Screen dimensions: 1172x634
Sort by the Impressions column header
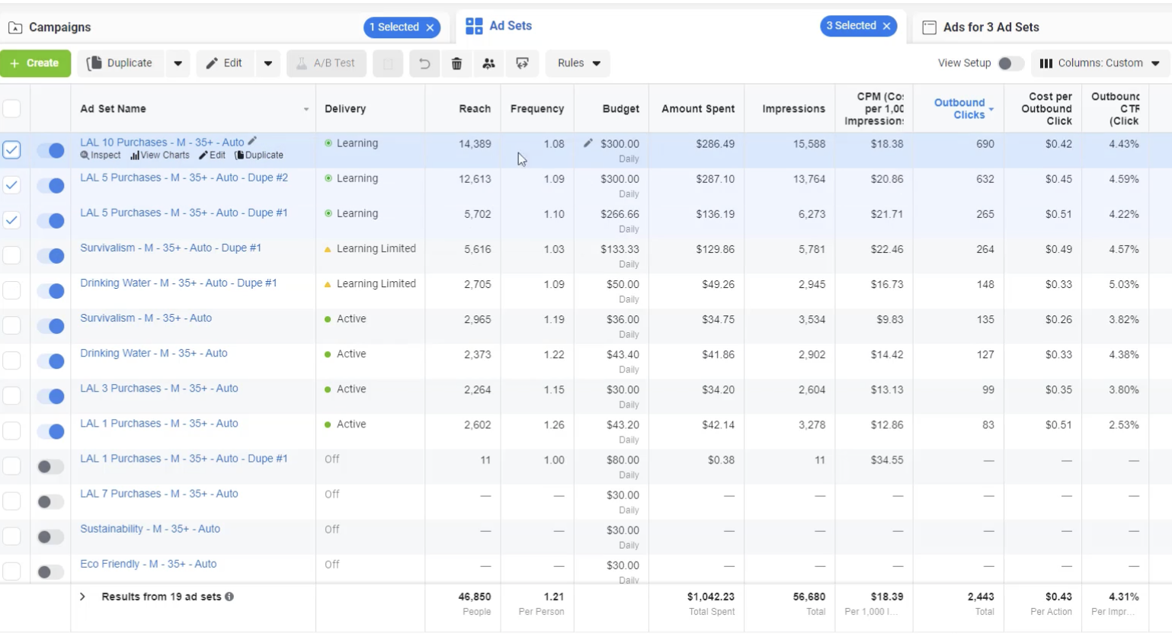(793, 109)
